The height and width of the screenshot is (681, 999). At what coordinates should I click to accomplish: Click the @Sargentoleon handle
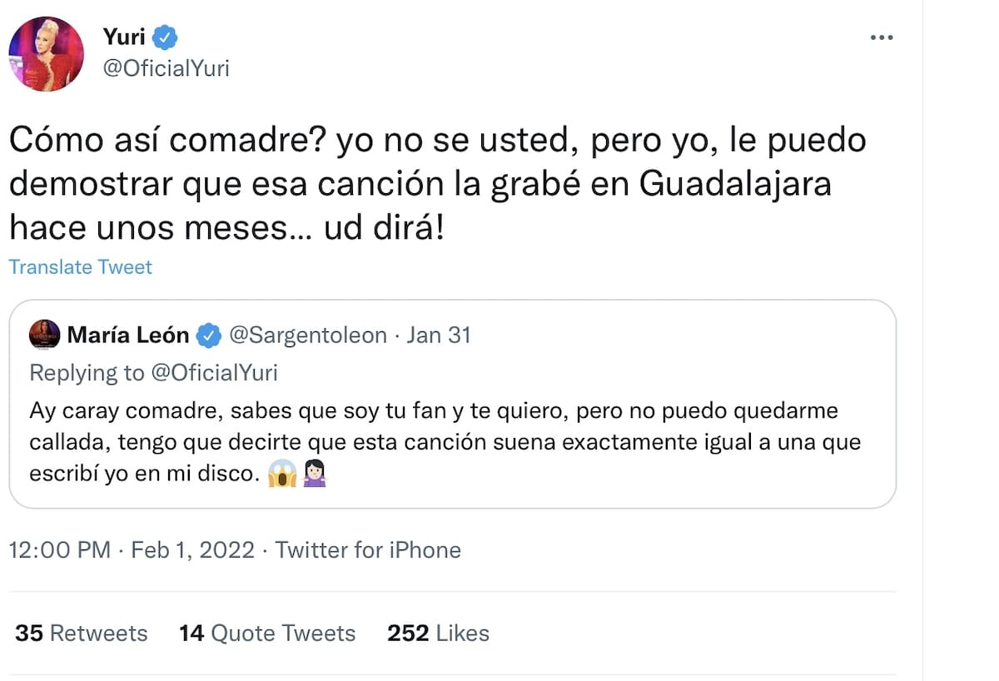tap(308, 336)
